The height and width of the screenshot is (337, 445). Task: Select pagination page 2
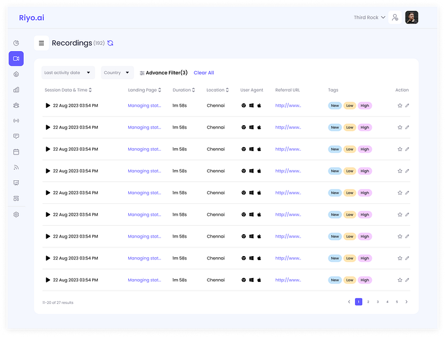[368, 302]
